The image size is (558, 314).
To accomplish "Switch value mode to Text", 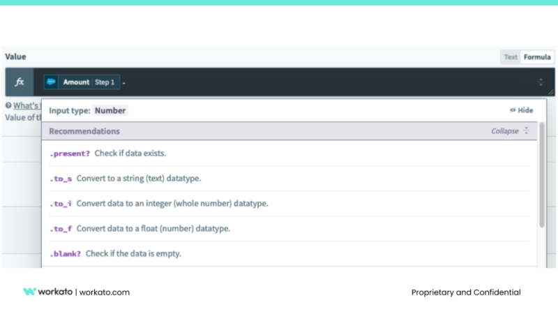I will pyautogui.click(x=511, y=57).
